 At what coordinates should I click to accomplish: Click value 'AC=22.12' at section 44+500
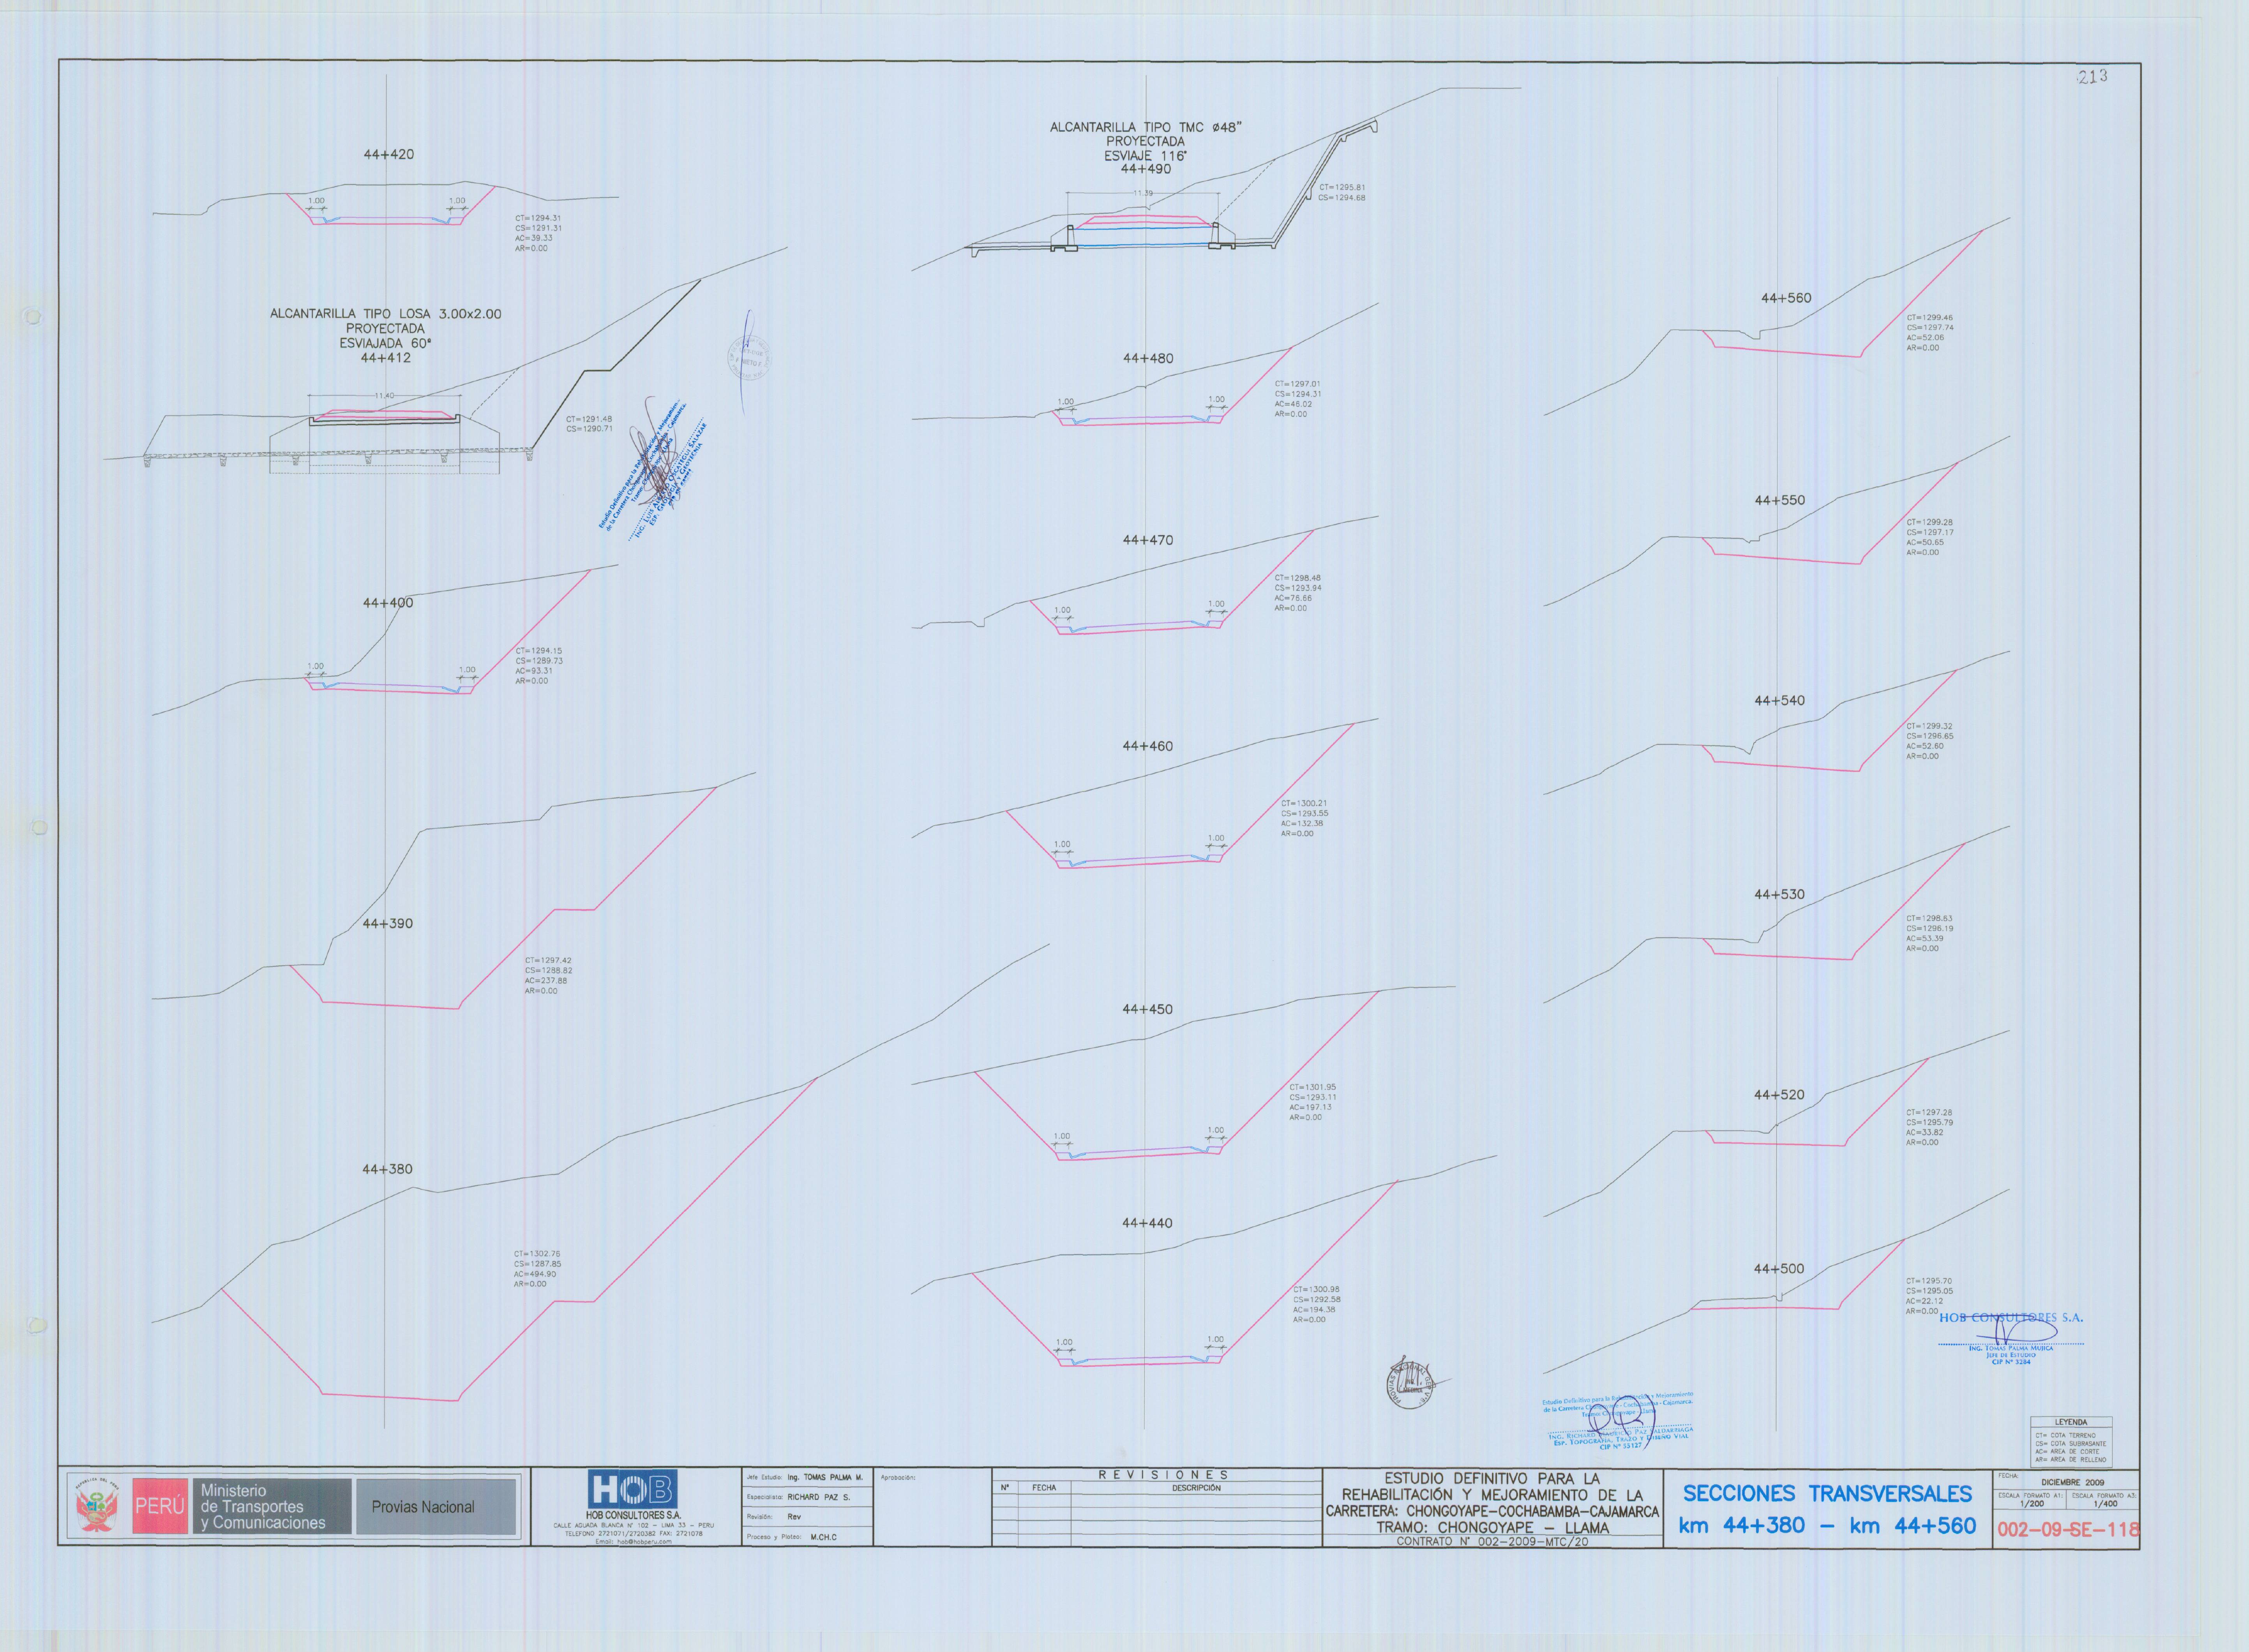(1925, 1302)
